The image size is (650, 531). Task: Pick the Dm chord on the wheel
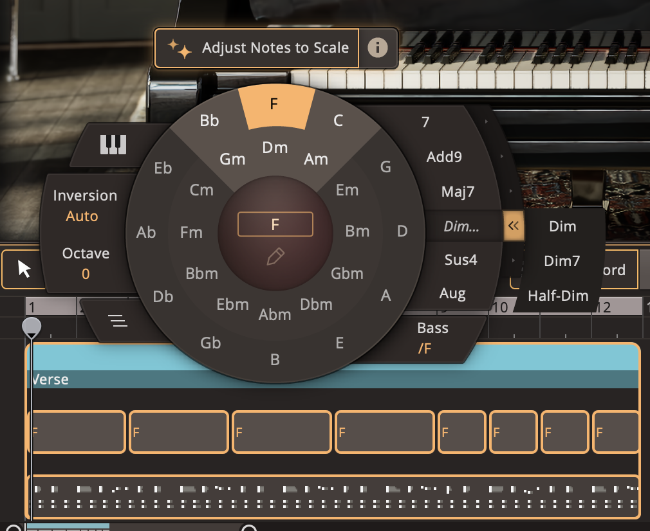point(275,147)
